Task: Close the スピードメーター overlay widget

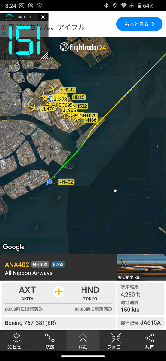Action: click(x=43, y=17)
